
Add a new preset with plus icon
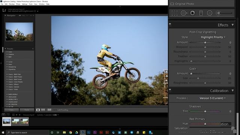[x=33, y=49]
